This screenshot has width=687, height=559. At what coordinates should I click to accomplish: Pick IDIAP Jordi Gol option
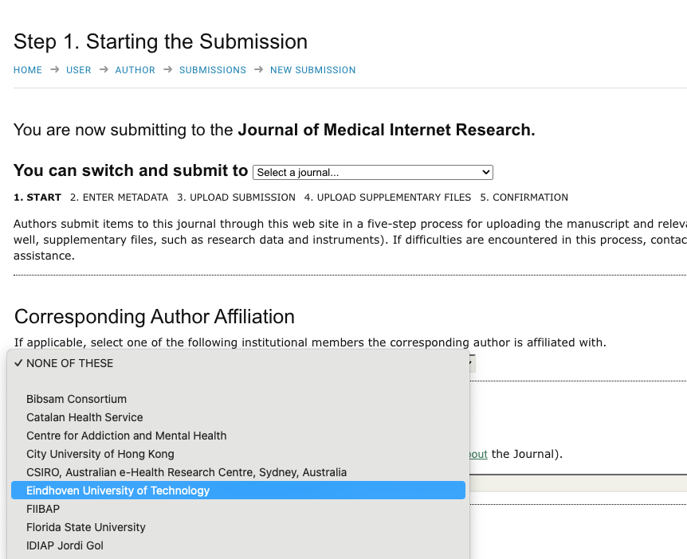[x=65, y=545]
